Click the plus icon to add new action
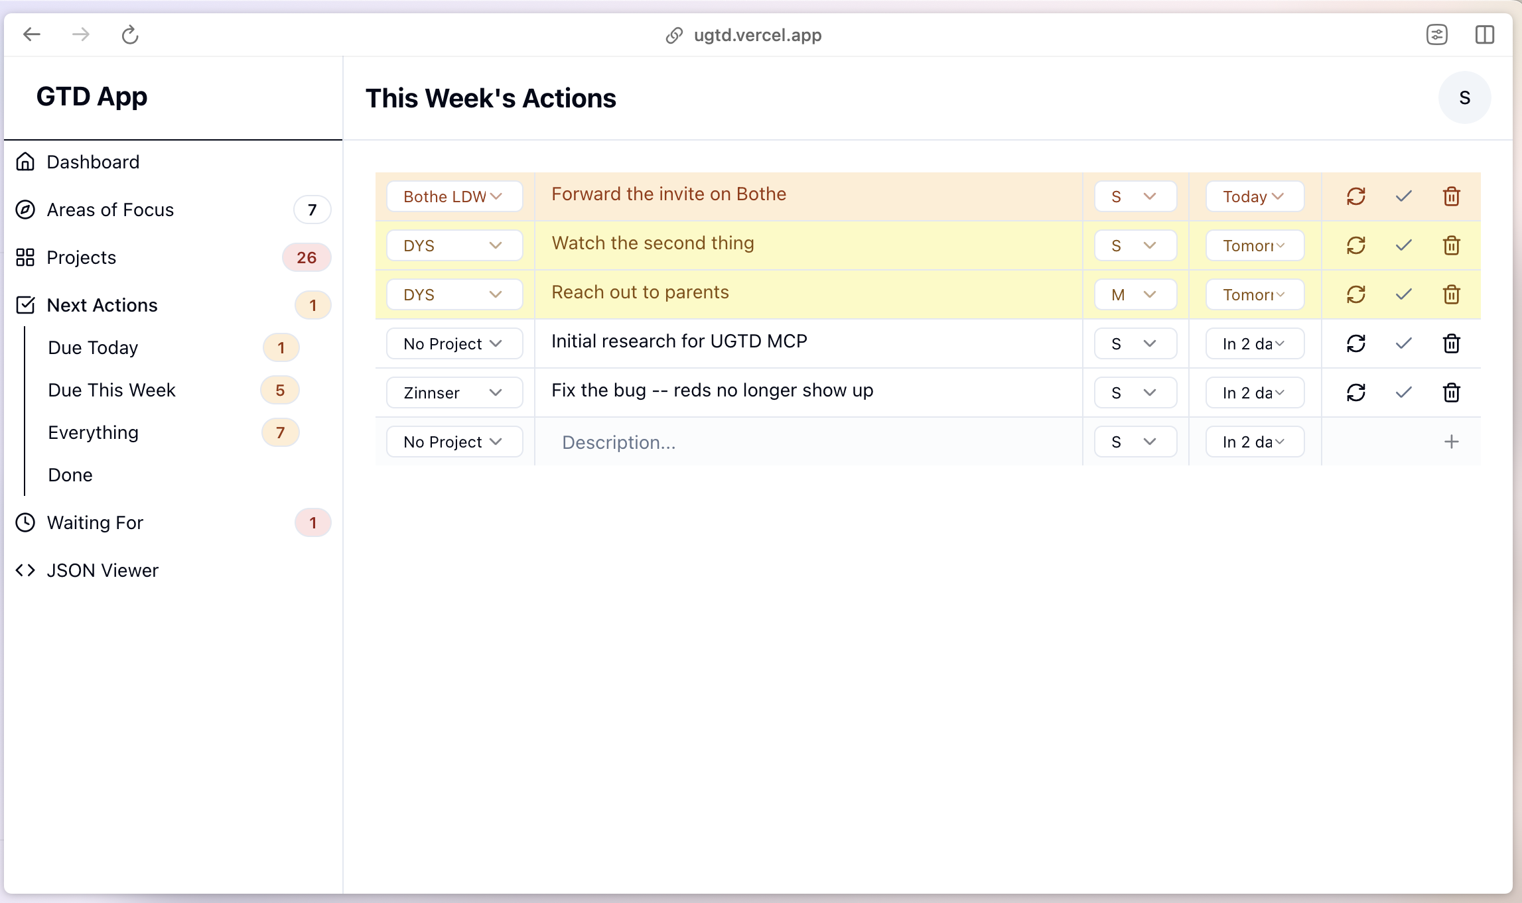The image size is (1522, 903). click(1451, 442)
